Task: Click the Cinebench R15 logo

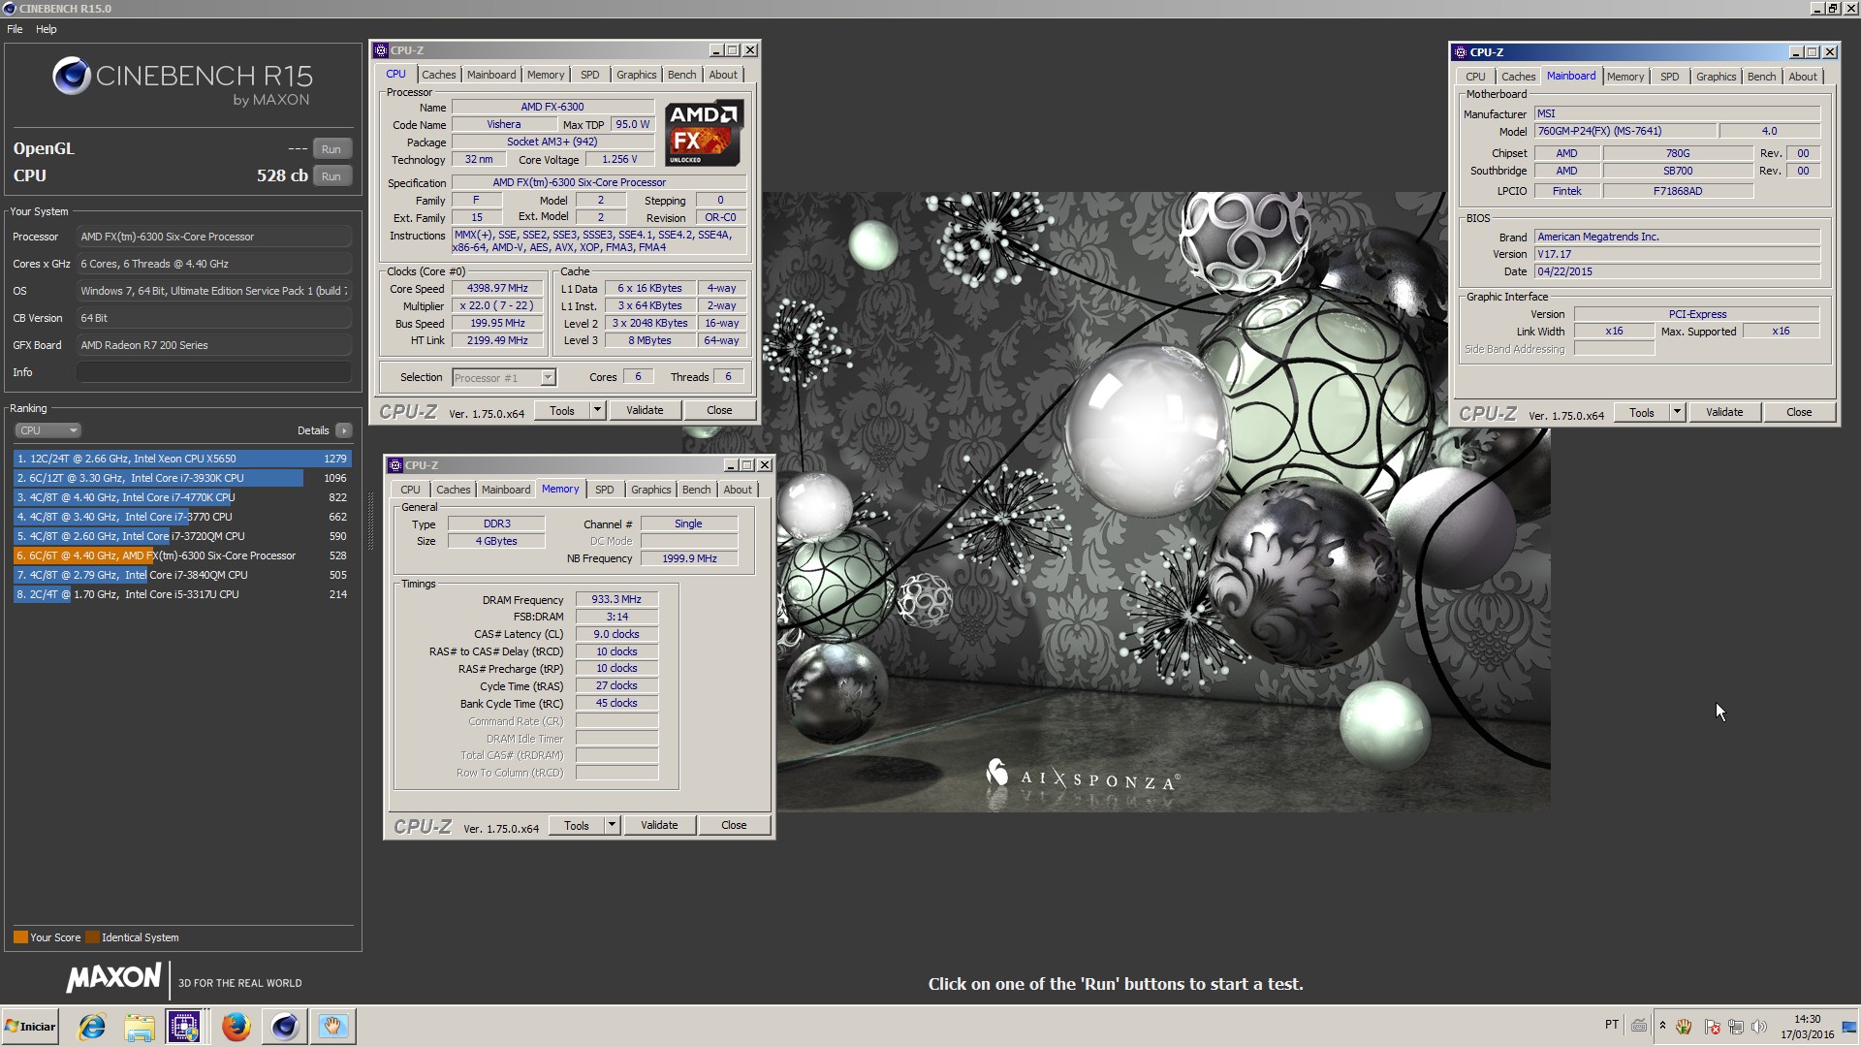Action: click(x=182, y=81)
